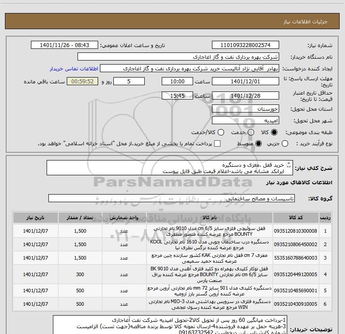Click the goods group field تاسیسات و مصالح ساختمانی
The image size is (345, 334).
[x=172, y=198]
